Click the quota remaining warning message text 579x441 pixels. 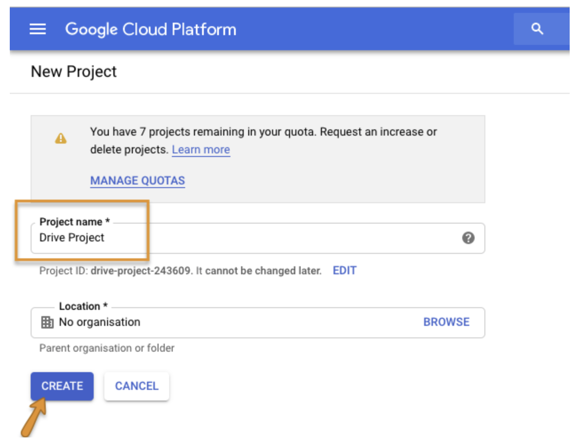coord(263,132)
